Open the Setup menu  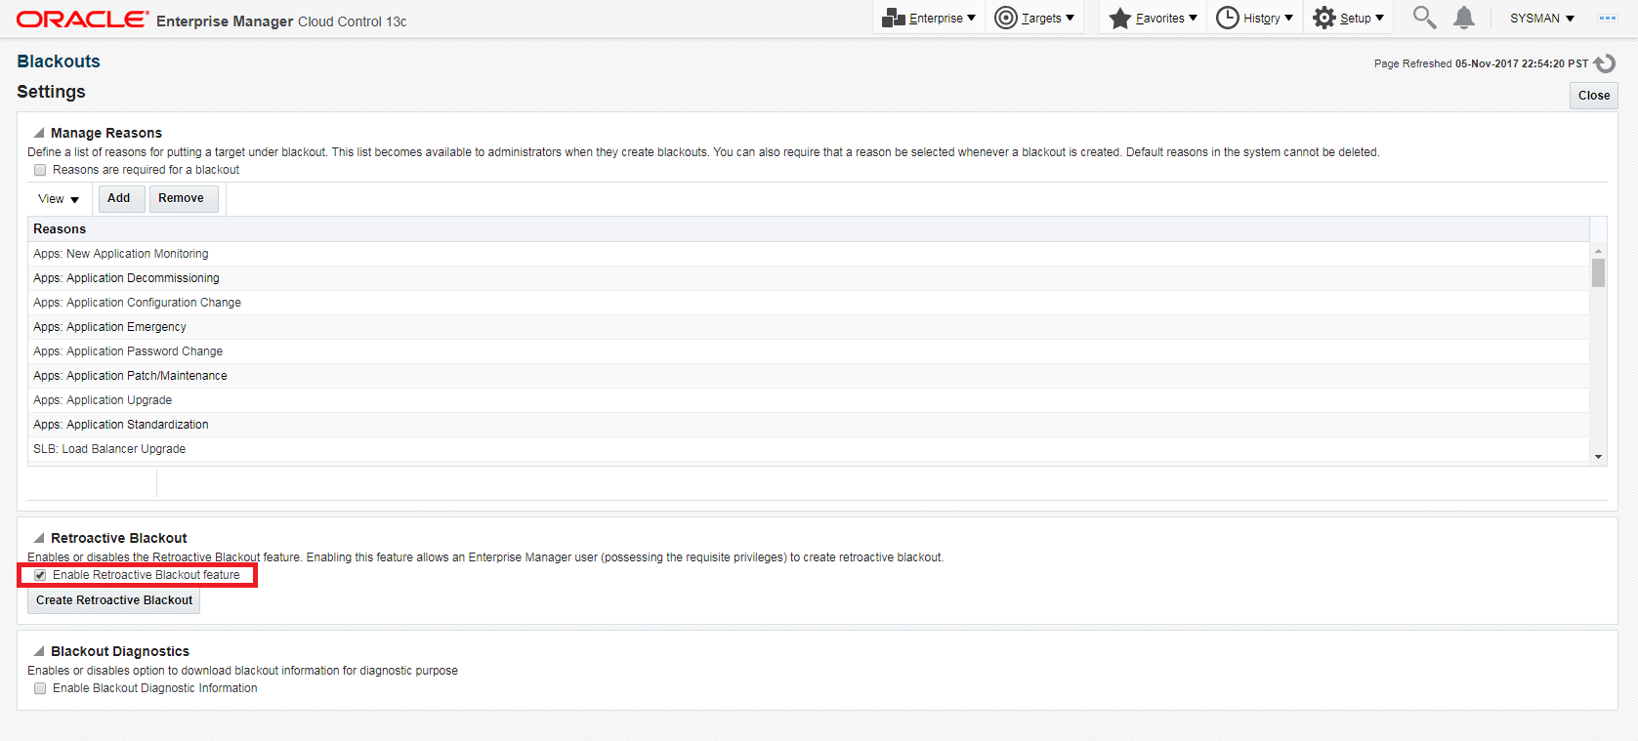[1349, 18]
